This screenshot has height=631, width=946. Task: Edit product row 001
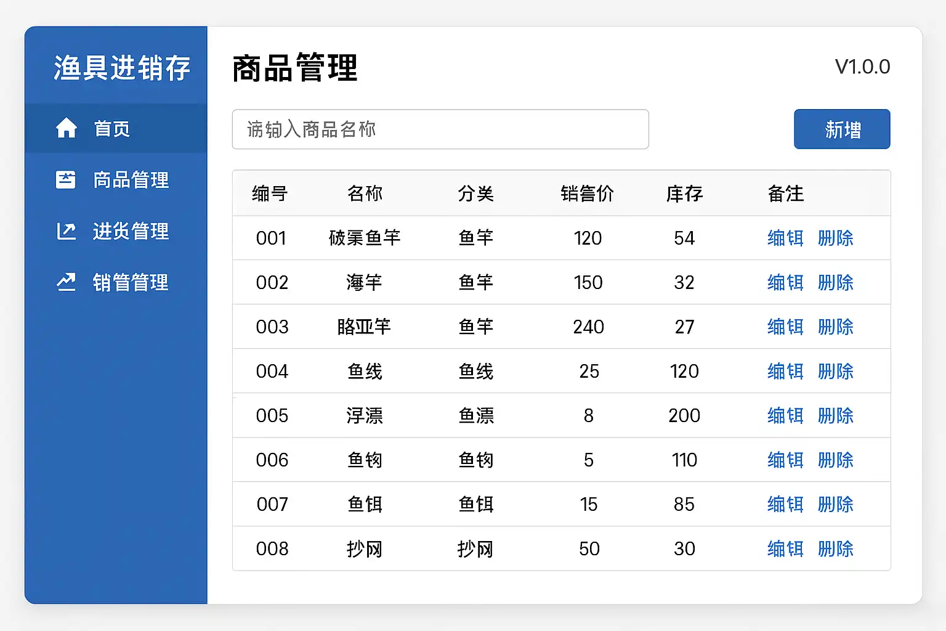(785, 238)
